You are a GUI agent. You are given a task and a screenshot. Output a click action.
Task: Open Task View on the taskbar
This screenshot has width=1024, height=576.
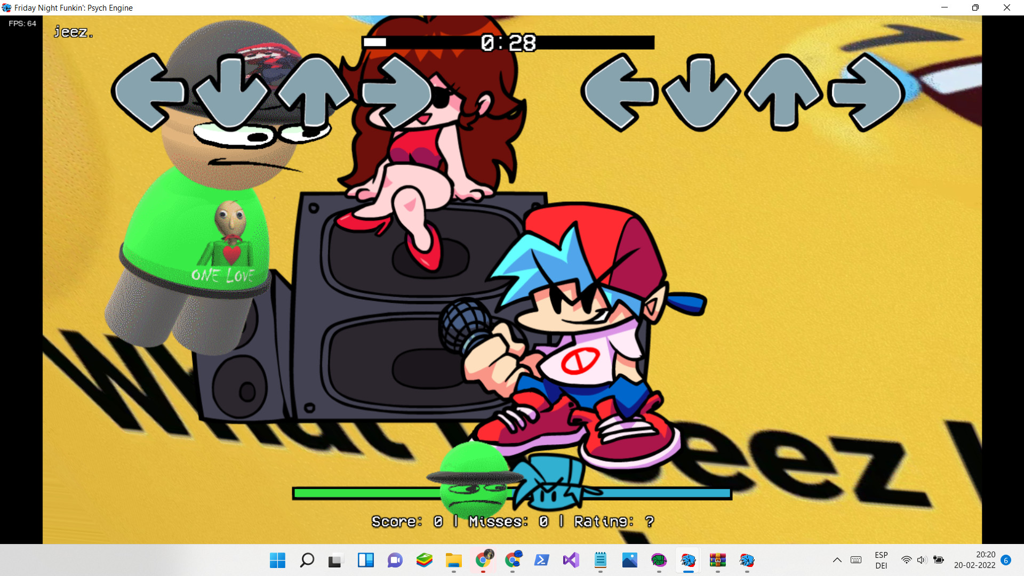pos(335,560)
